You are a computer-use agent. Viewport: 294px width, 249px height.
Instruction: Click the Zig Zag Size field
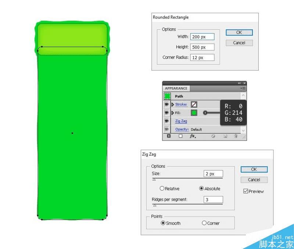(x=213, y=174)
